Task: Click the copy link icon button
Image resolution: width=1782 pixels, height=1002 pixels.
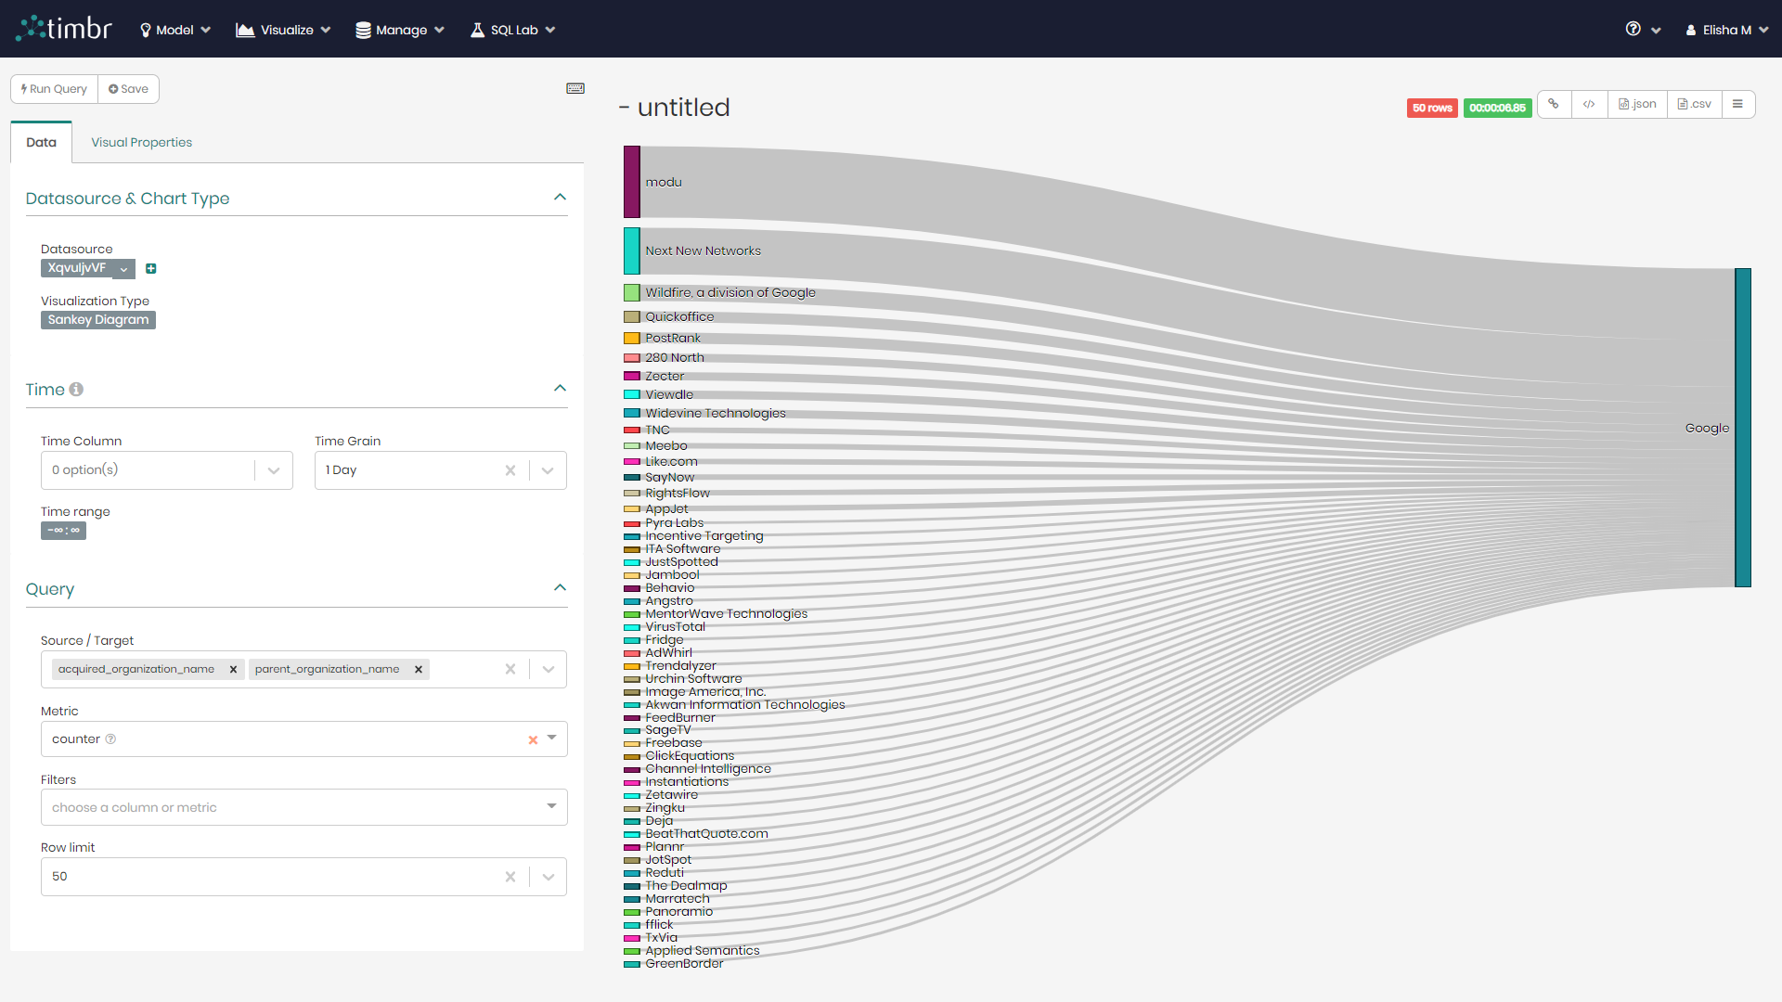Action: coord(1554,104)
